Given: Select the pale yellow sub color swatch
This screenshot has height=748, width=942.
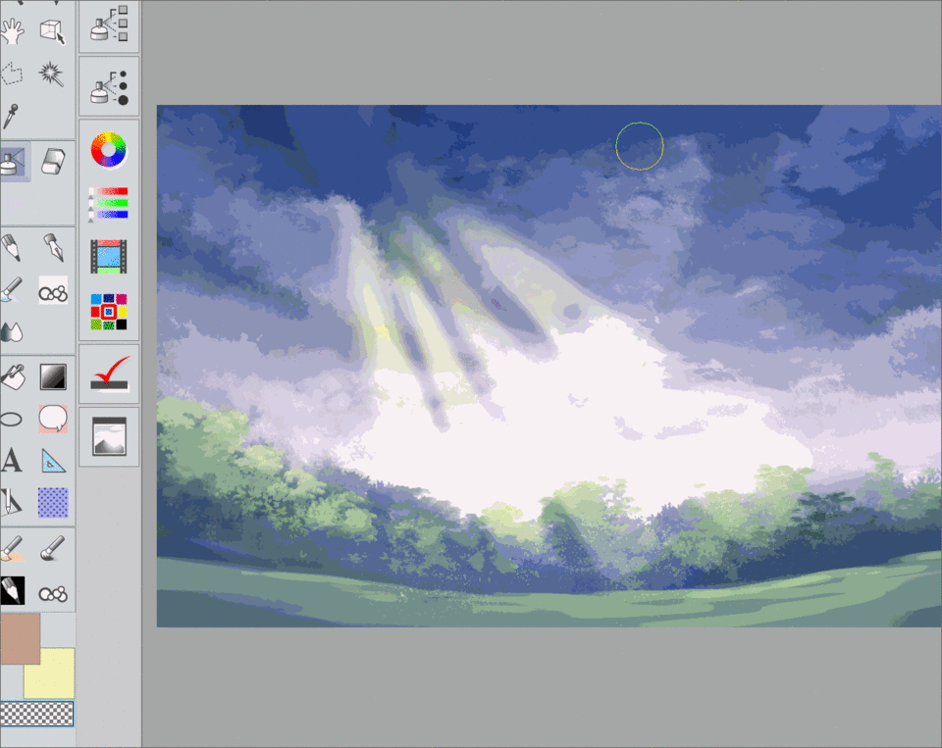Looking at the screenshot, I should pyautogui.click(x=49, y=673).
